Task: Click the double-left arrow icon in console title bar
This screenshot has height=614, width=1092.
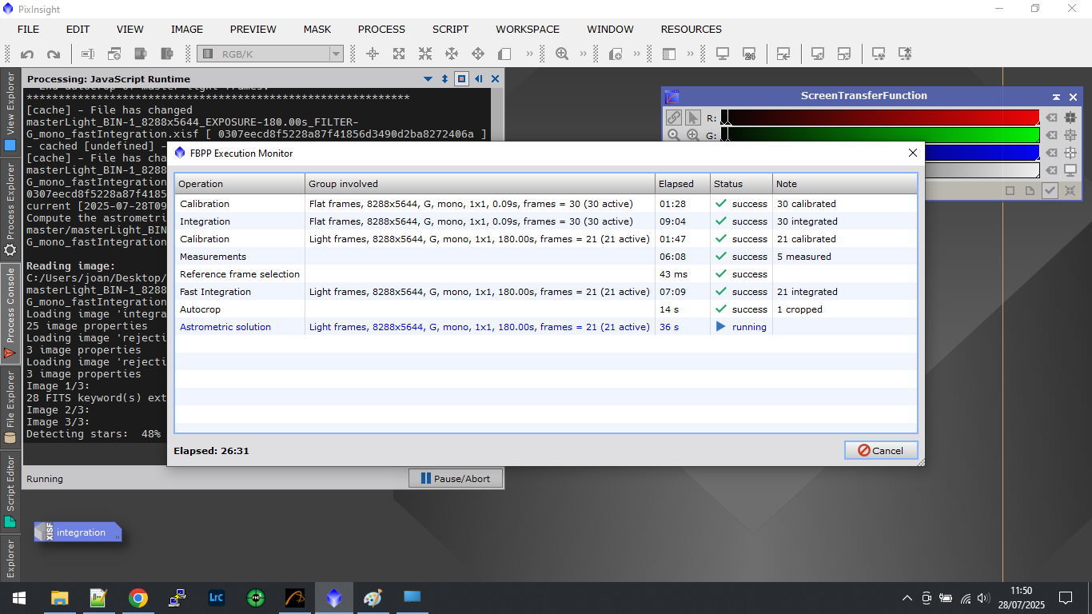Action: [478, 78]
